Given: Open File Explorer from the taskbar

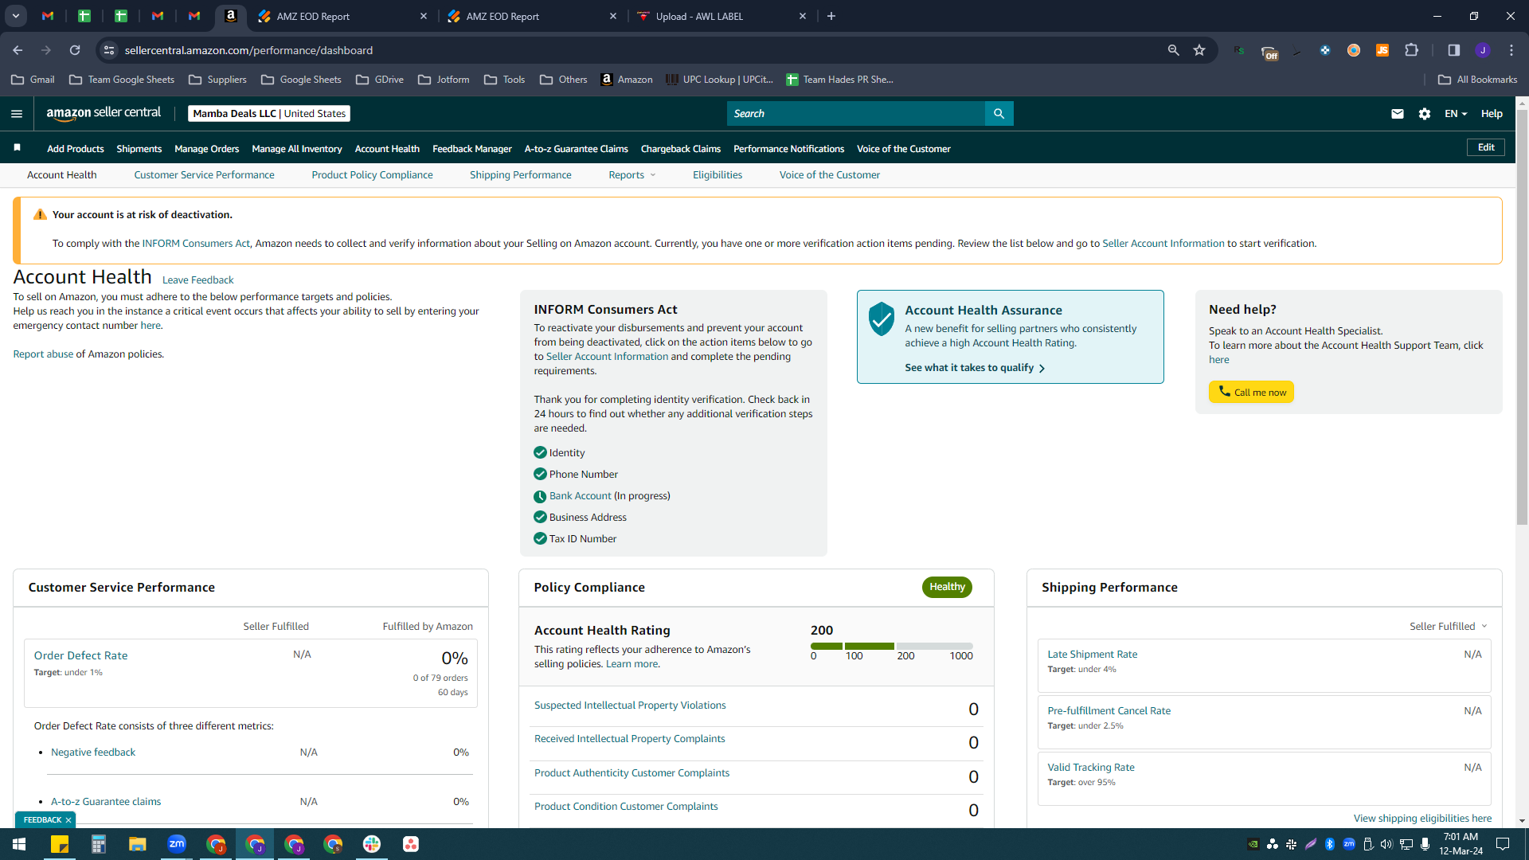Looking at the screenshot, I should pyautogui.click(x=138, y=844).
